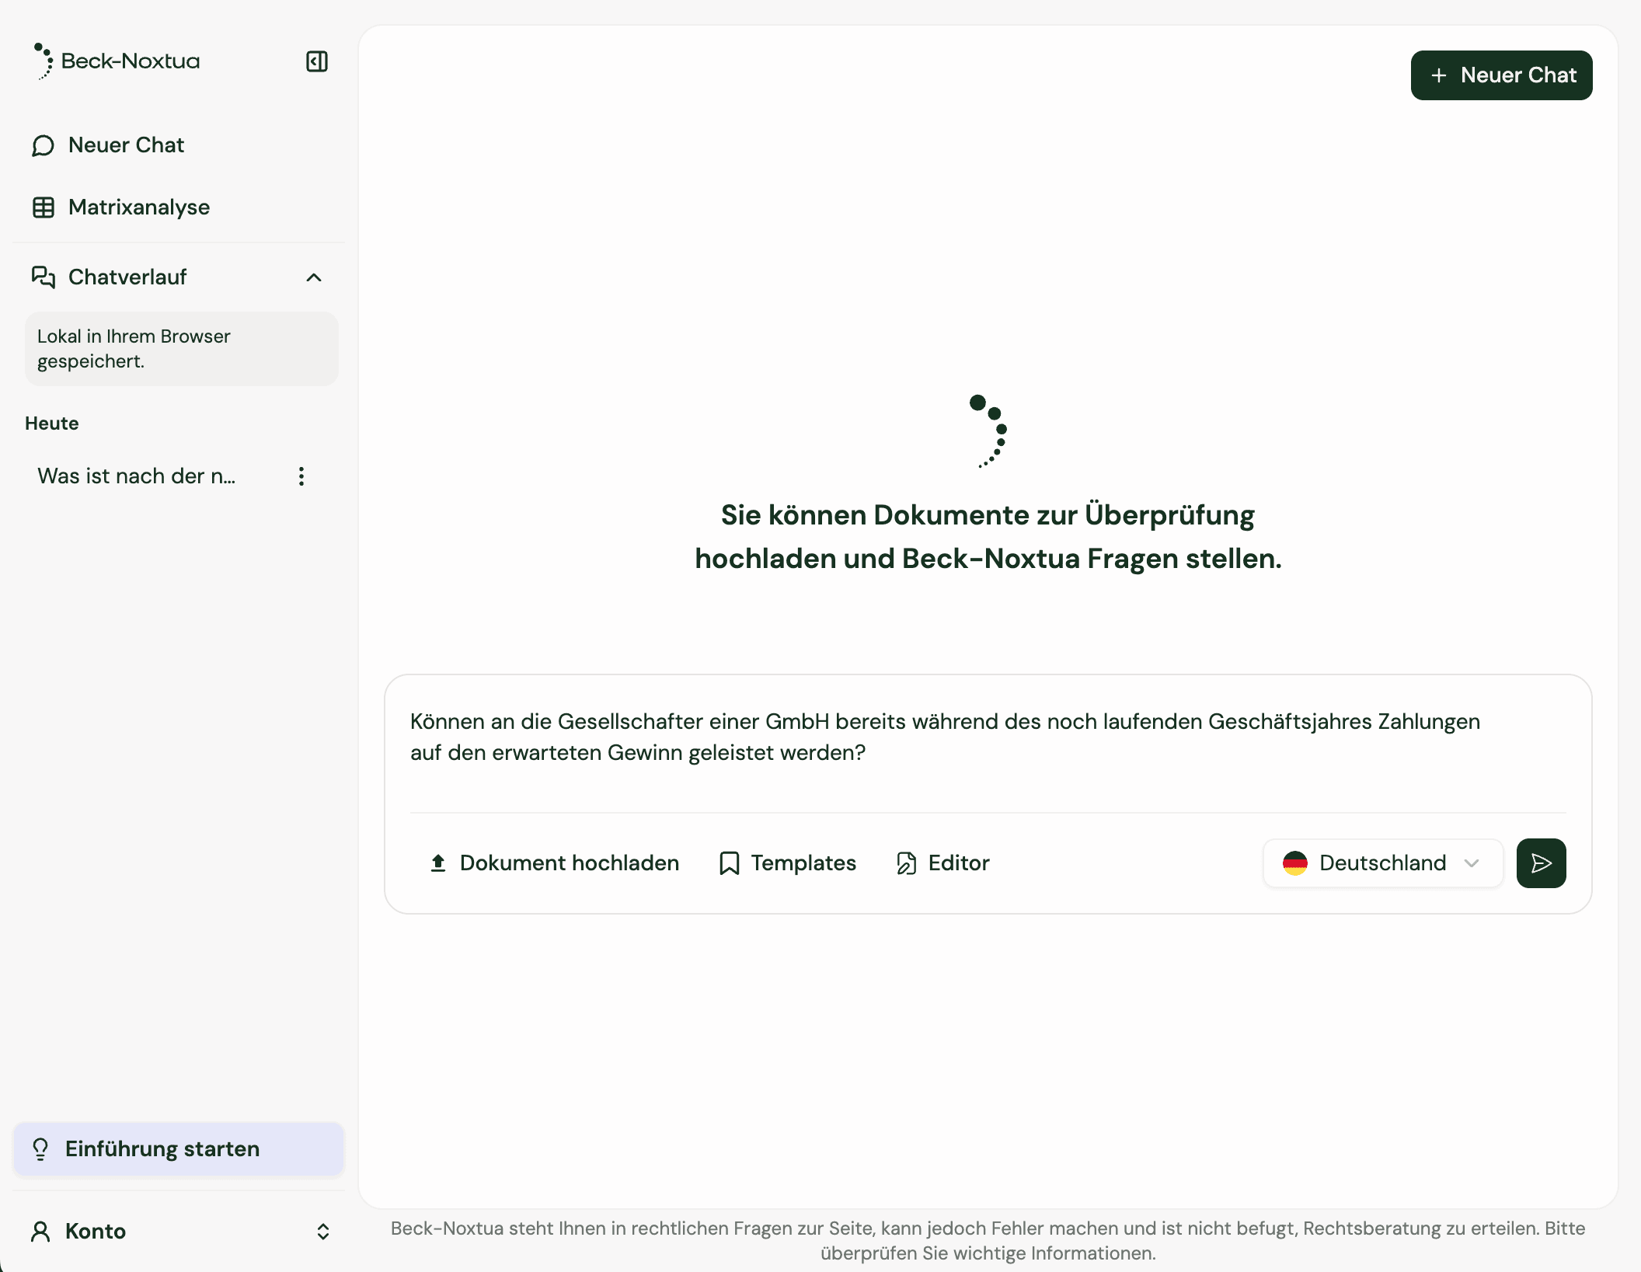Open the 'Was ist nach der n...' chat
Screen dimensions: 1641x1272
pos(137,476)
